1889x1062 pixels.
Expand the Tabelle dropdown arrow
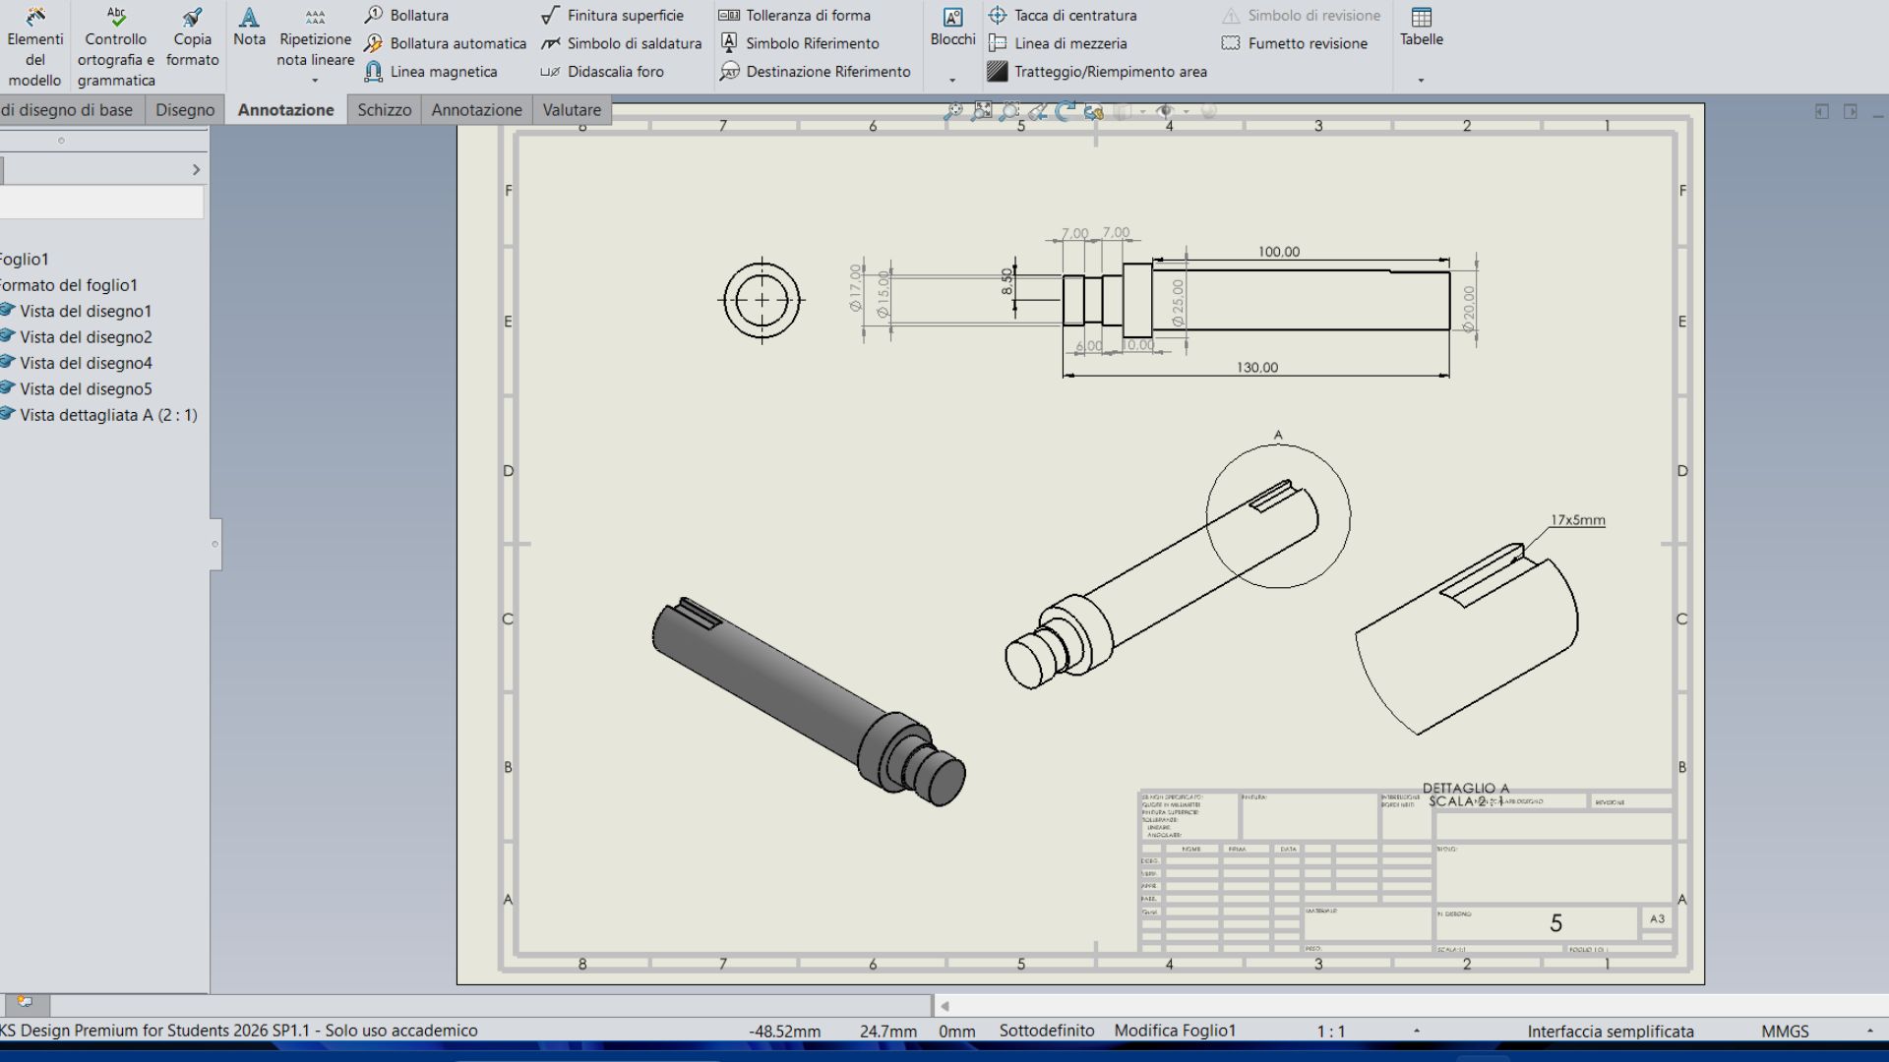click(1421, 81)
